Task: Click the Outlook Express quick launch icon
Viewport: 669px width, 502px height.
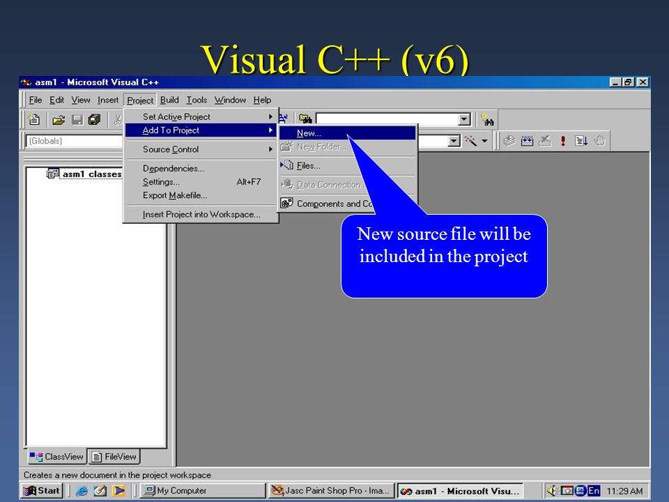Action: click(x=100, y=491)
